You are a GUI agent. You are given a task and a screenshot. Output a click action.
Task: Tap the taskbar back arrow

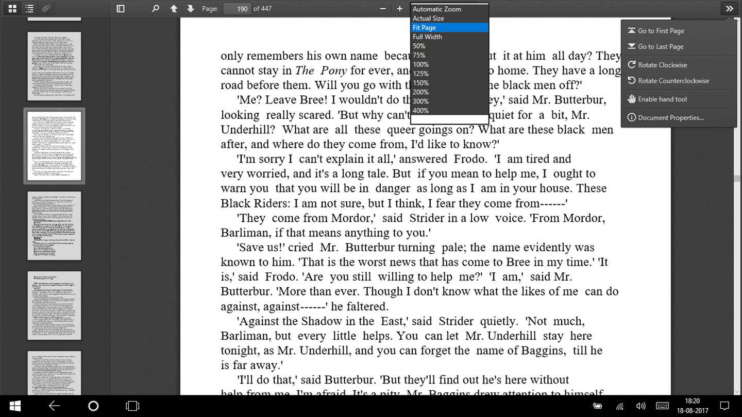[x=54, y=406]
